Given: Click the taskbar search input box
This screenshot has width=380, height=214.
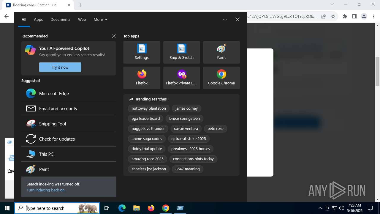Looking at the screenshot, I should tap(57, 208).
